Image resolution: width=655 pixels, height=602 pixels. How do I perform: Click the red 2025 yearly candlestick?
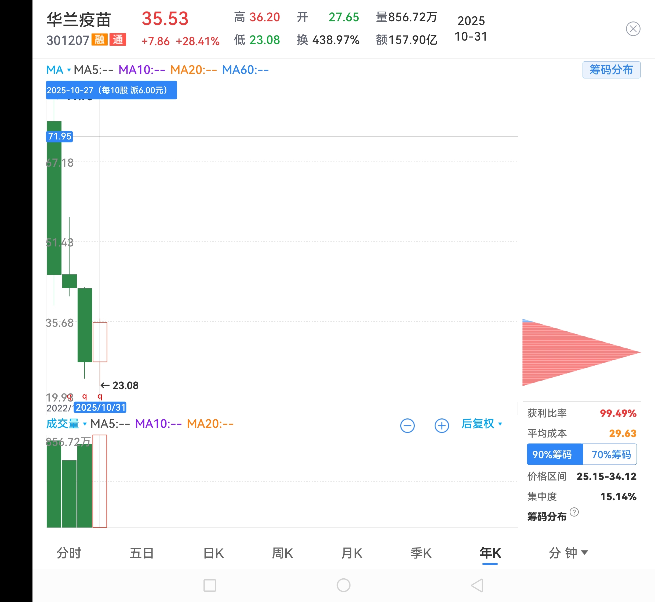click(x=100, y=342)
